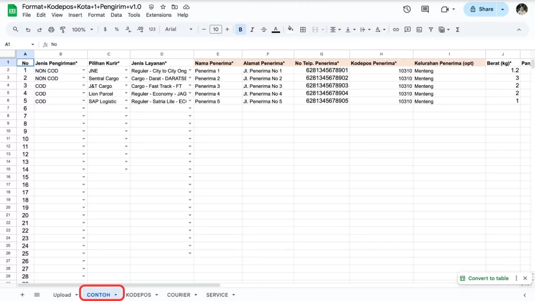Open comments panel icon
The height and width of the screenshot is (301, 535).
click(x=425, y=9)
